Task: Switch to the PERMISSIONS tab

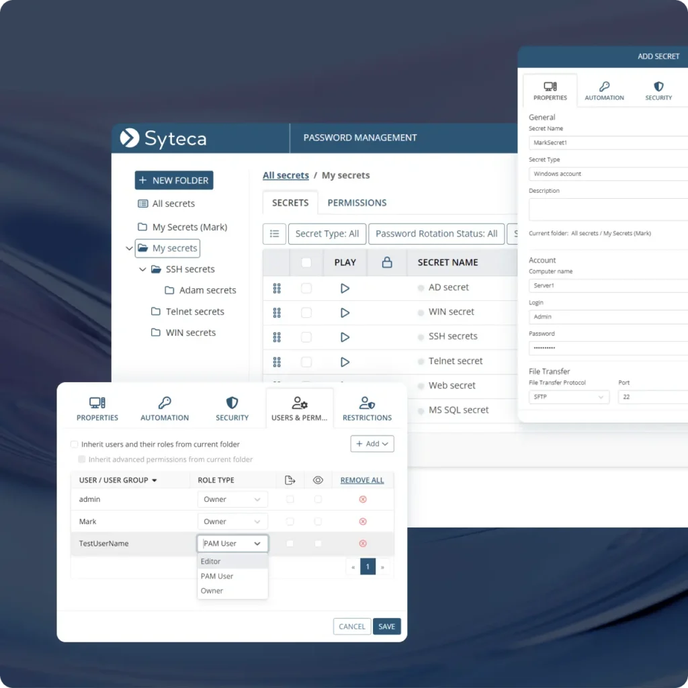Action: click(x=357, y=203)
